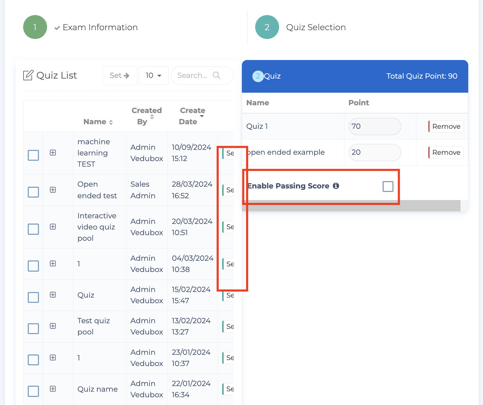
Task: Enable the Passing Score checkbox
Action: 388,186
